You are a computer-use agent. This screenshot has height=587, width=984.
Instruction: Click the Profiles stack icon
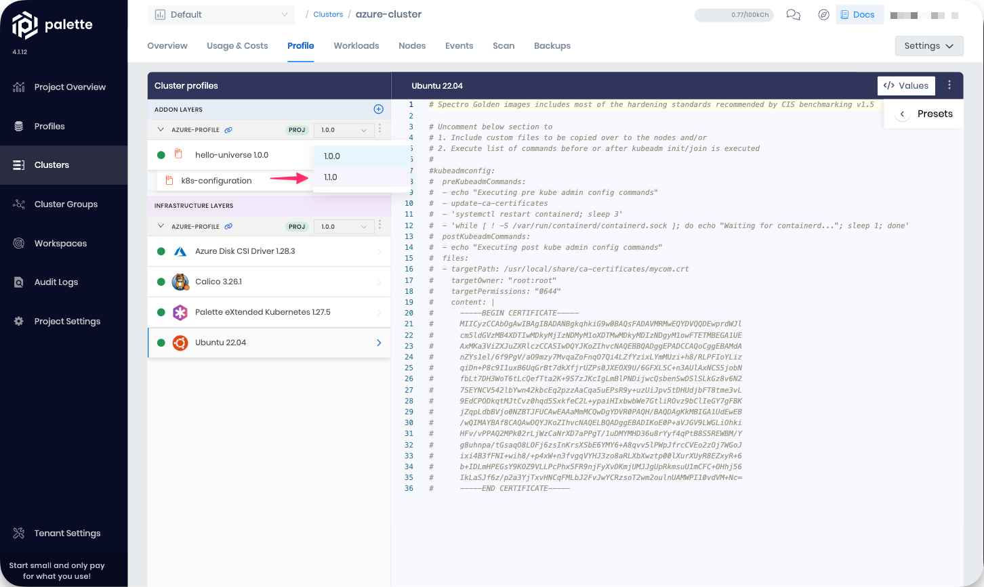tap(19, 127)
